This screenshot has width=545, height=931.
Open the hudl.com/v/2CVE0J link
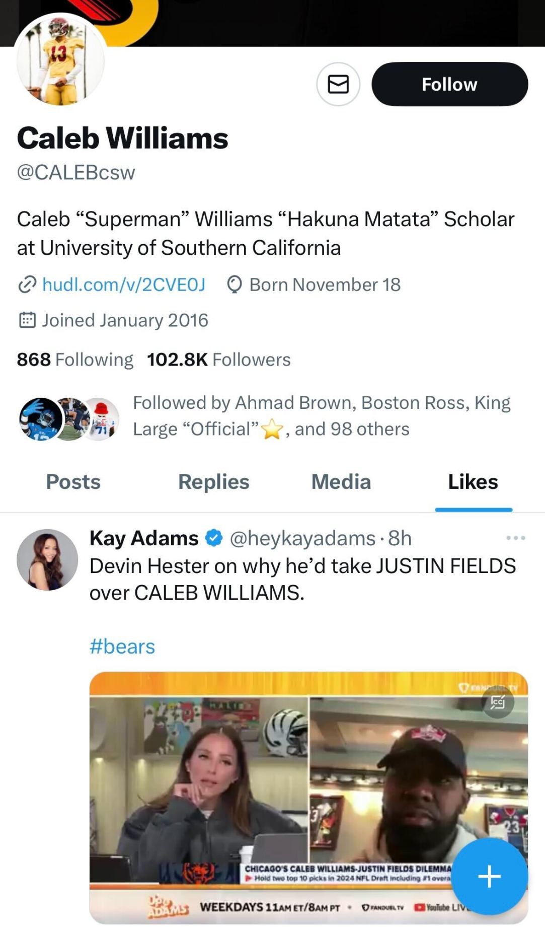pos(124,284)
